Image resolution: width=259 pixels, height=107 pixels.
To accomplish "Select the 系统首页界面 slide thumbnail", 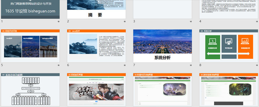I will [96, 90].
